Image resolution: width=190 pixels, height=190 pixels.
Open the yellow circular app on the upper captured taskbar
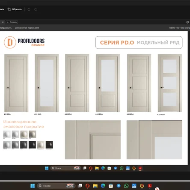click(134, 168)
